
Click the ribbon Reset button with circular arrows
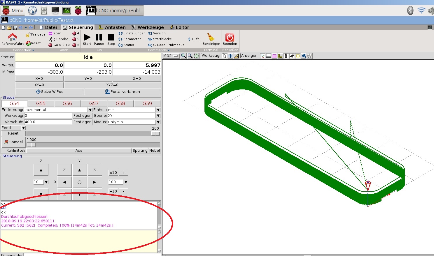click(x=34, y=43)
